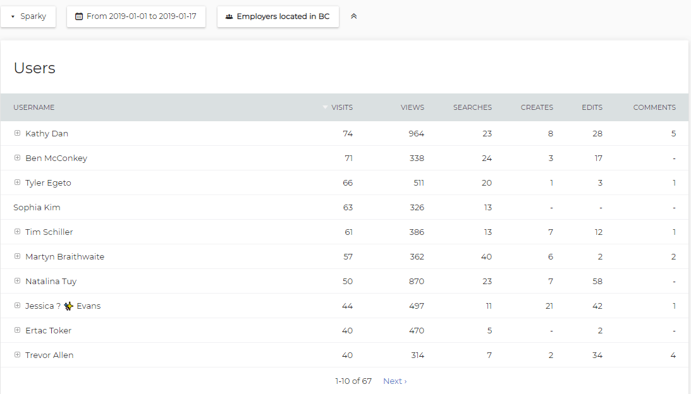Sort by the Comments column header

[x=654, y=107]
